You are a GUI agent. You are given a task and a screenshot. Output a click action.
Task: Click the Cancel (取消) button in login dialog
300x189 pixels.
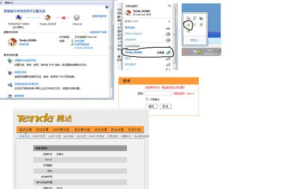[166, 106]
